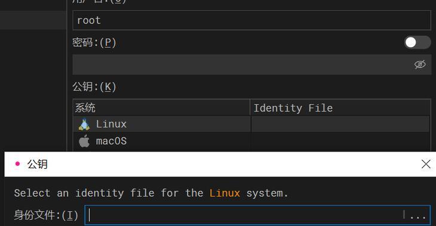Screen dimensions: 436x226
Task: Browse for identity file with ellipsis button
Action: 418,215
